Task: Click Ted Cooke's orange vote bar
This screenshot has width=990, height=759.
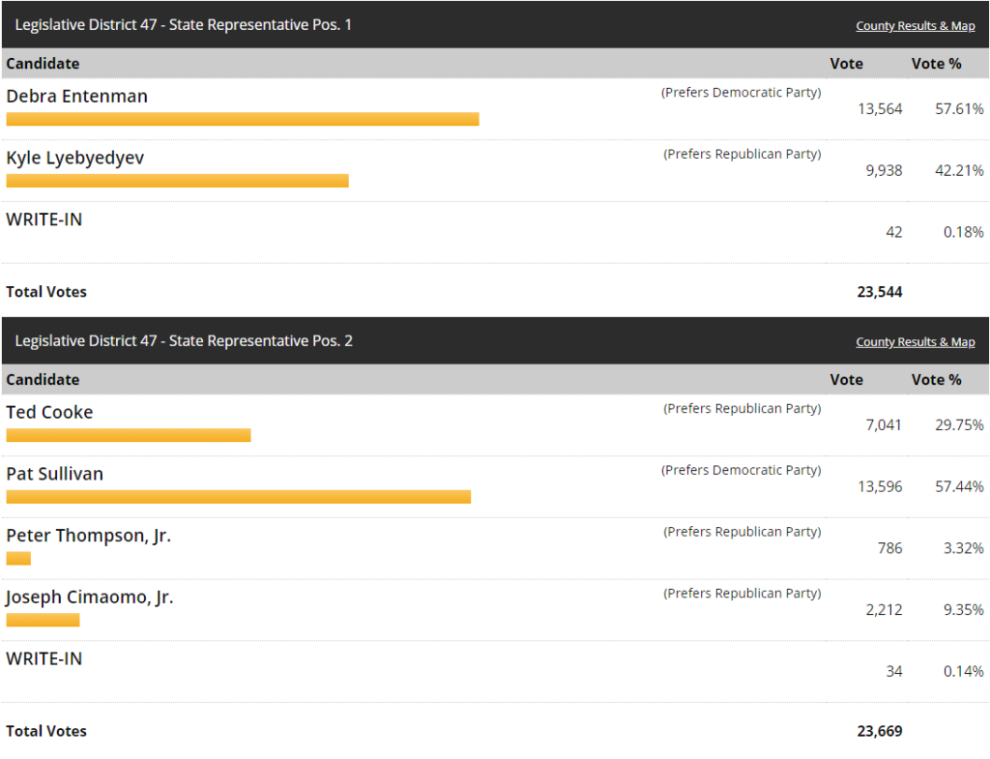Action: tap(128, 435)
